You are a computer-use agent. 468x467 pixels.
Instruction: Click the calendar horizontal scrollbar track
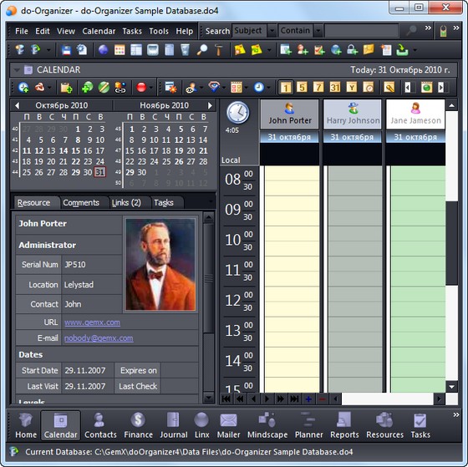point(388,399)
